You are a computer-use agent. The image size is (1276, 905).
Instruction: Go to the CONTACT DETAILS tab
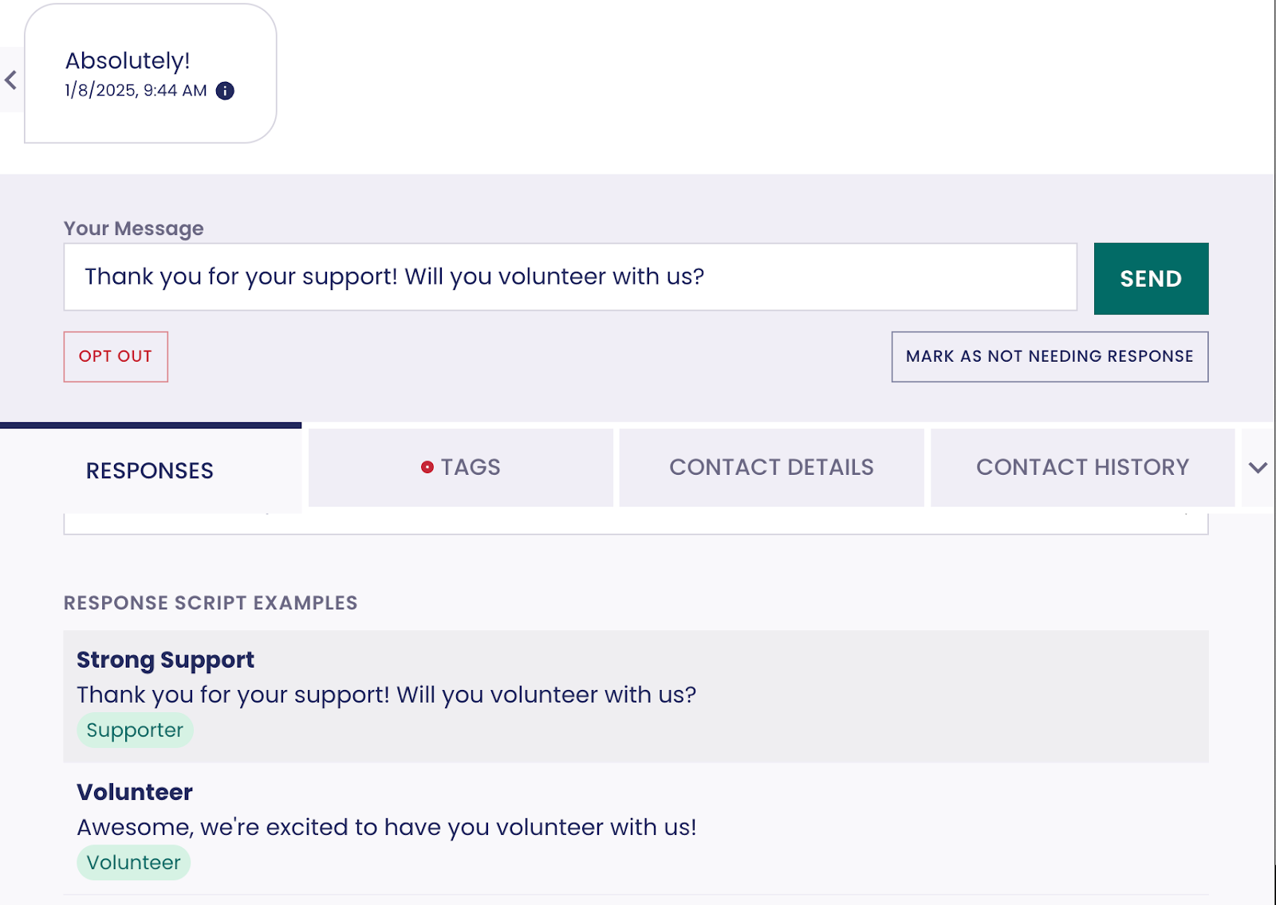pyautogui.click(x=771, y=468)
